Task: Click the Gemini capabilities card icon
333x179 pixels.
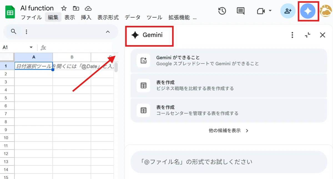Action: (143, 61)
